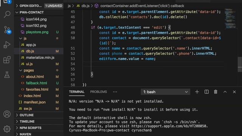242x136 pixels.
Task: Kill terminal with the trash icon
Action: (216, 92)
